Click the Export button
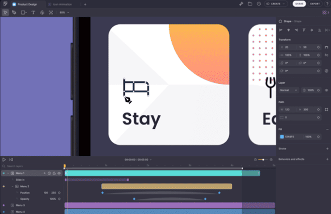The image size is (331, 214). (315, 4)
